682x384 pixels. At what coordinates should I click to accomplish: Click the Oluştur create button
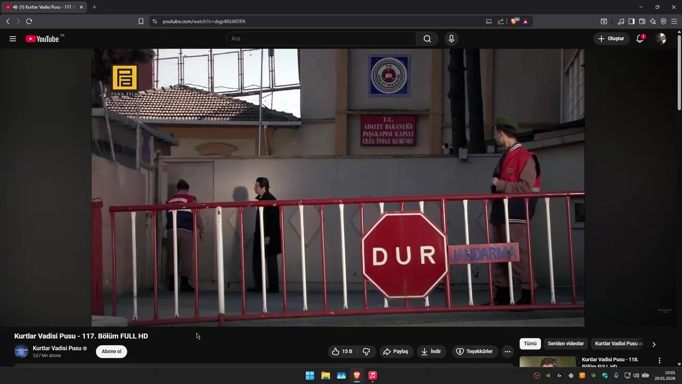[x=611, y=39]
